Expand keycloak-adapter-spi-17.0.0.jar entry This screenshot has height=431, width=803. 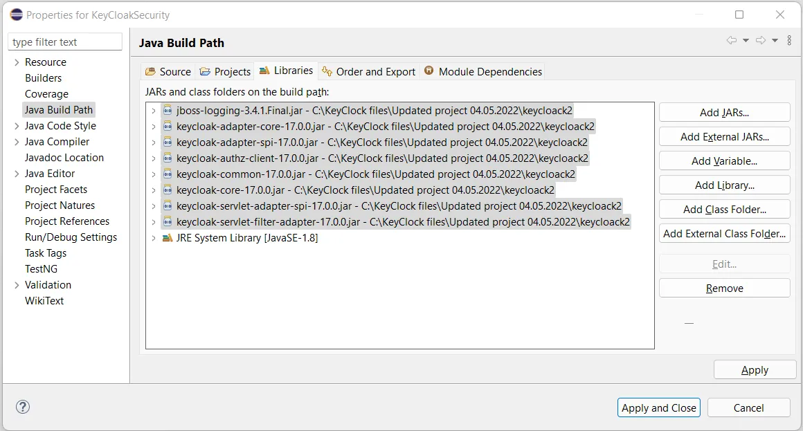[x=153, y=143]
